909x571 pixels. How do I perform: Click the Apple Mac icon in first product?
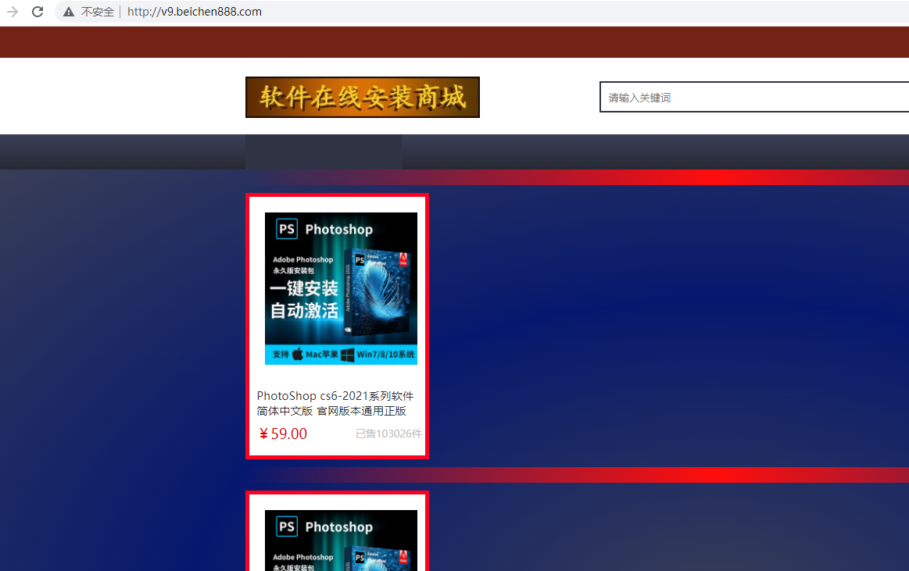coord(298,355)
